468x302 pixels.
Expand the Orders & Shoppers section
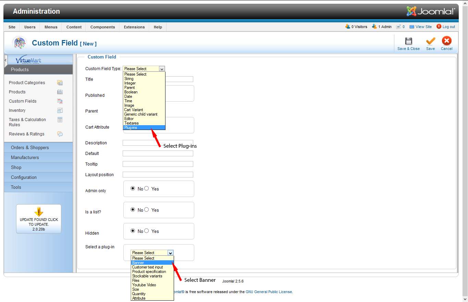(30, 147)
